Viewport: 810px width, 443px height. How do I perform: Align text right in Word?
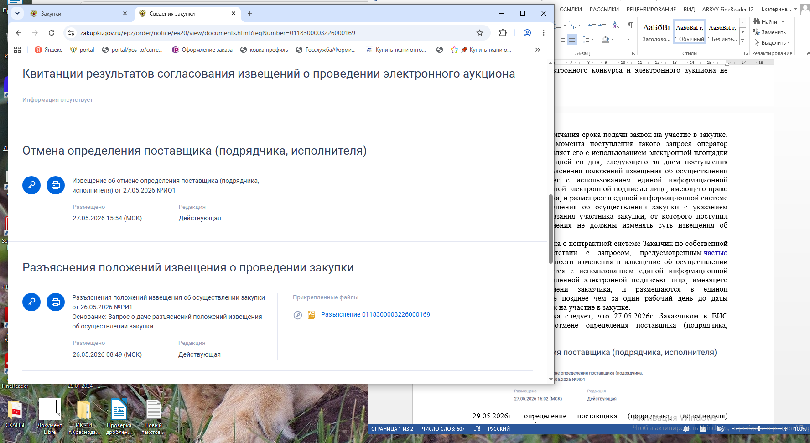coord(562,39)
